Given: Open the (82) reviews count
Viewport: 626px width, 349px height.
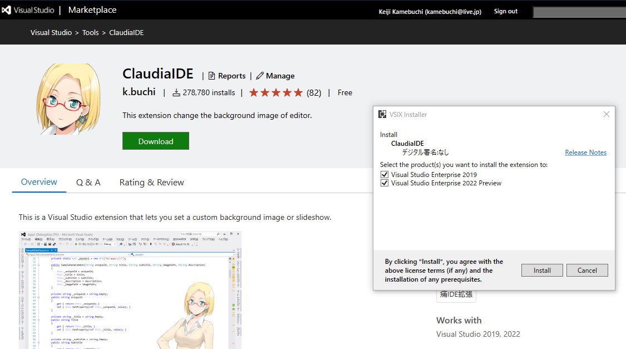Looking at the screenshot, I should (x=314, y=92).
